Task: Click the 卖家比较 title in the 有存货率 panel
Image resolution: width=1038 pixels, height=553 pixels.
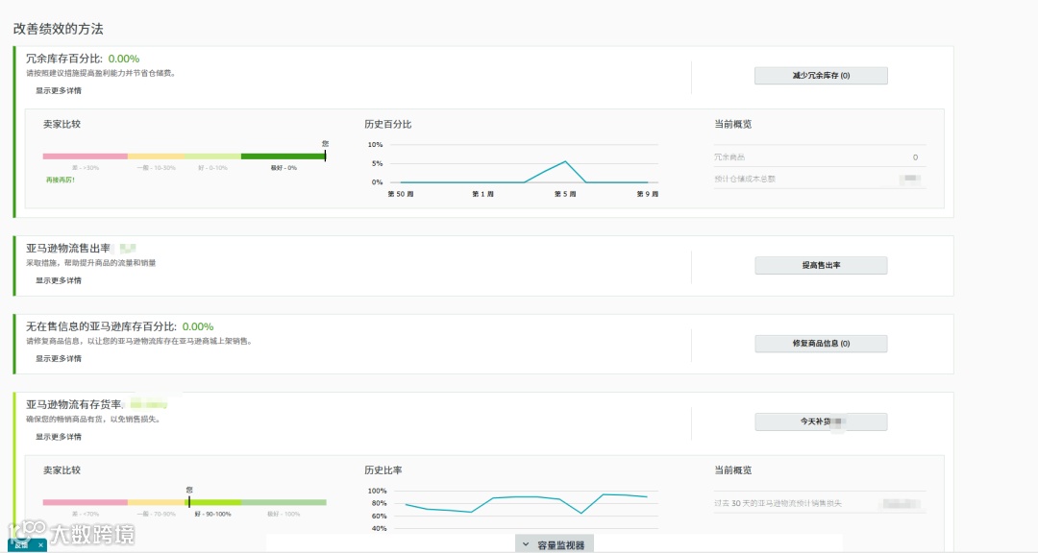Action: 62,470
